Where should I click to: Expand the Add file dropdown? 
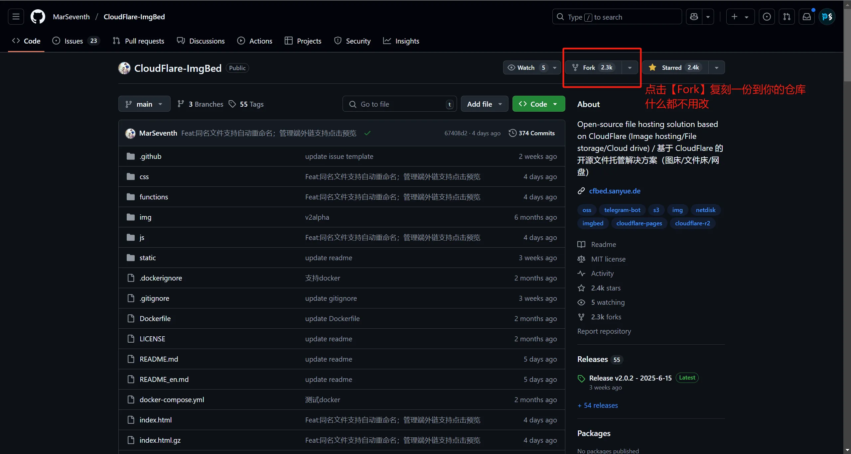pos(484,104)
